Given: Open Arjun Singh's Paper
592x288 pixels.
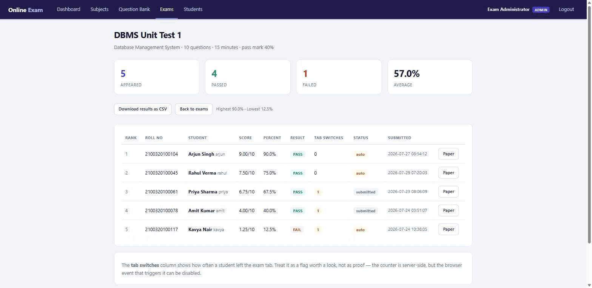Looking at the screenshot, I should 448,154.
